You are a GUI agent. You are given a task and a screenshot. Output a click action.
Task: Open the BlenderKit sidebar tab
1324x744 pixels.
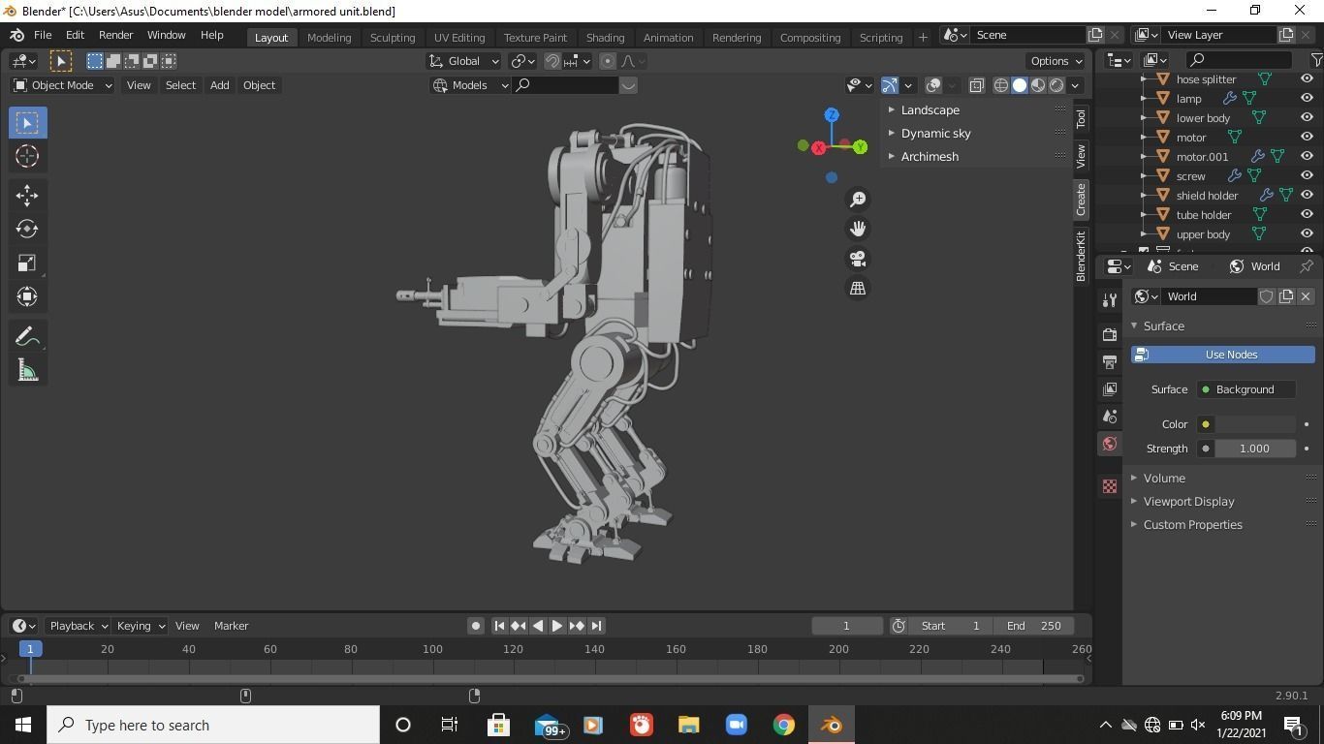point(1081,257)
